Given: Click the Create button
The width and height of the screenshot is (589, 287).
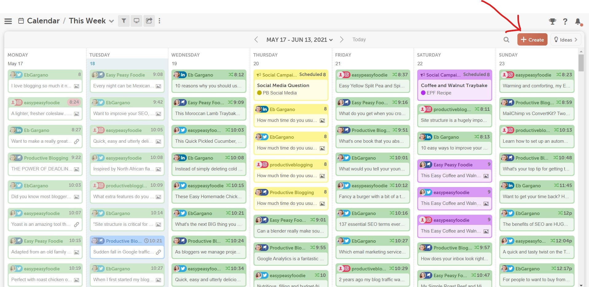Looking at the screenshot, I should click(532, 40).
